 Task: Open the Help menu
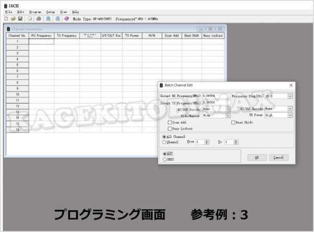pyautogui.click(x=75, y=12)
